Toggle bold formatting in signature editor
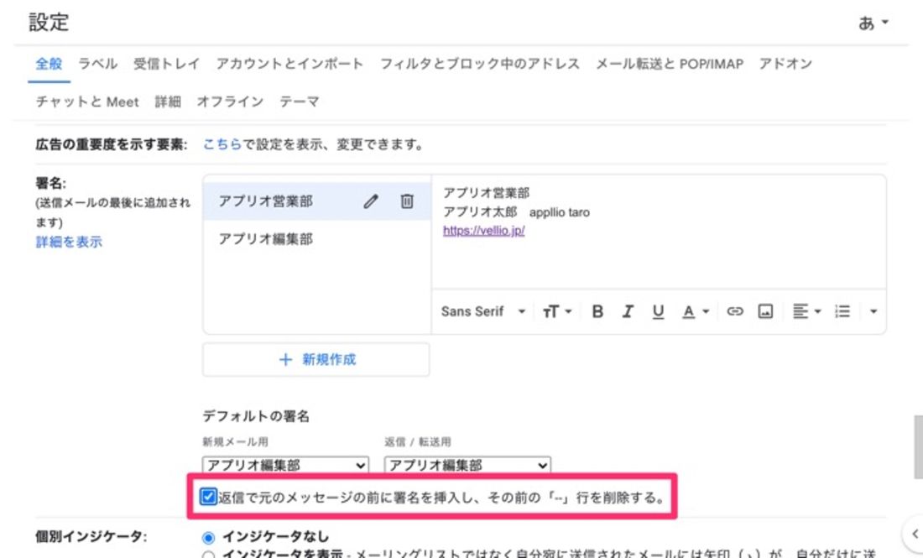 pyautogui.click(x=597, y=311)
